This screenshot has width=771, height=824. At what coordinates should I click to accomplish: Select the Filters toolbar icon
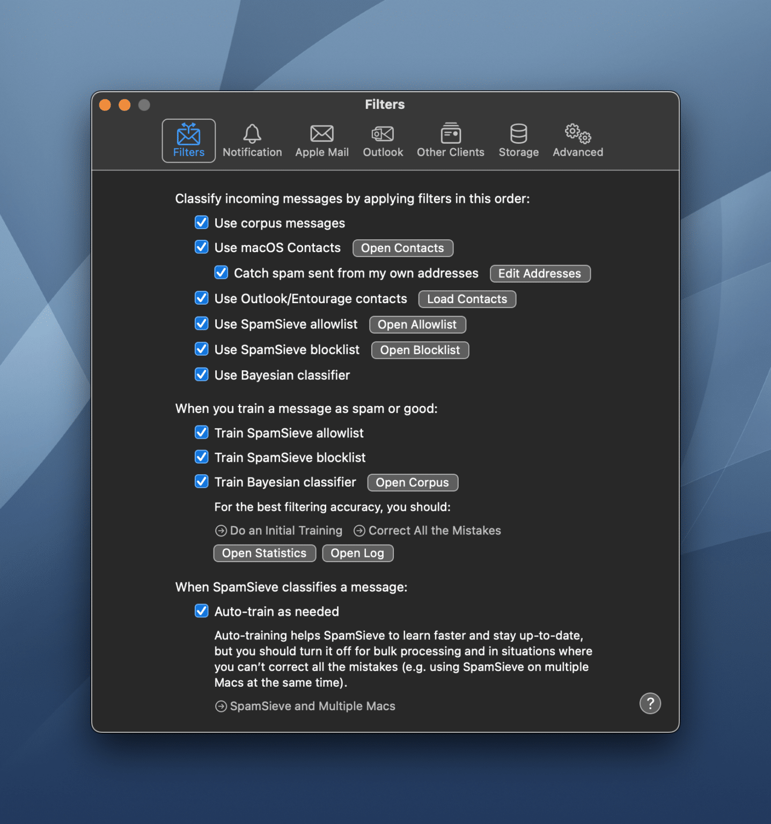(188, 140)
